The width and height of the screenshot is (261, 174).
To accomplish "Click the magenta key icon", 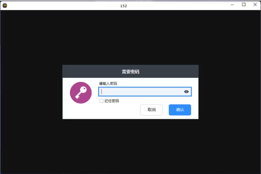I will click(81, 93).
